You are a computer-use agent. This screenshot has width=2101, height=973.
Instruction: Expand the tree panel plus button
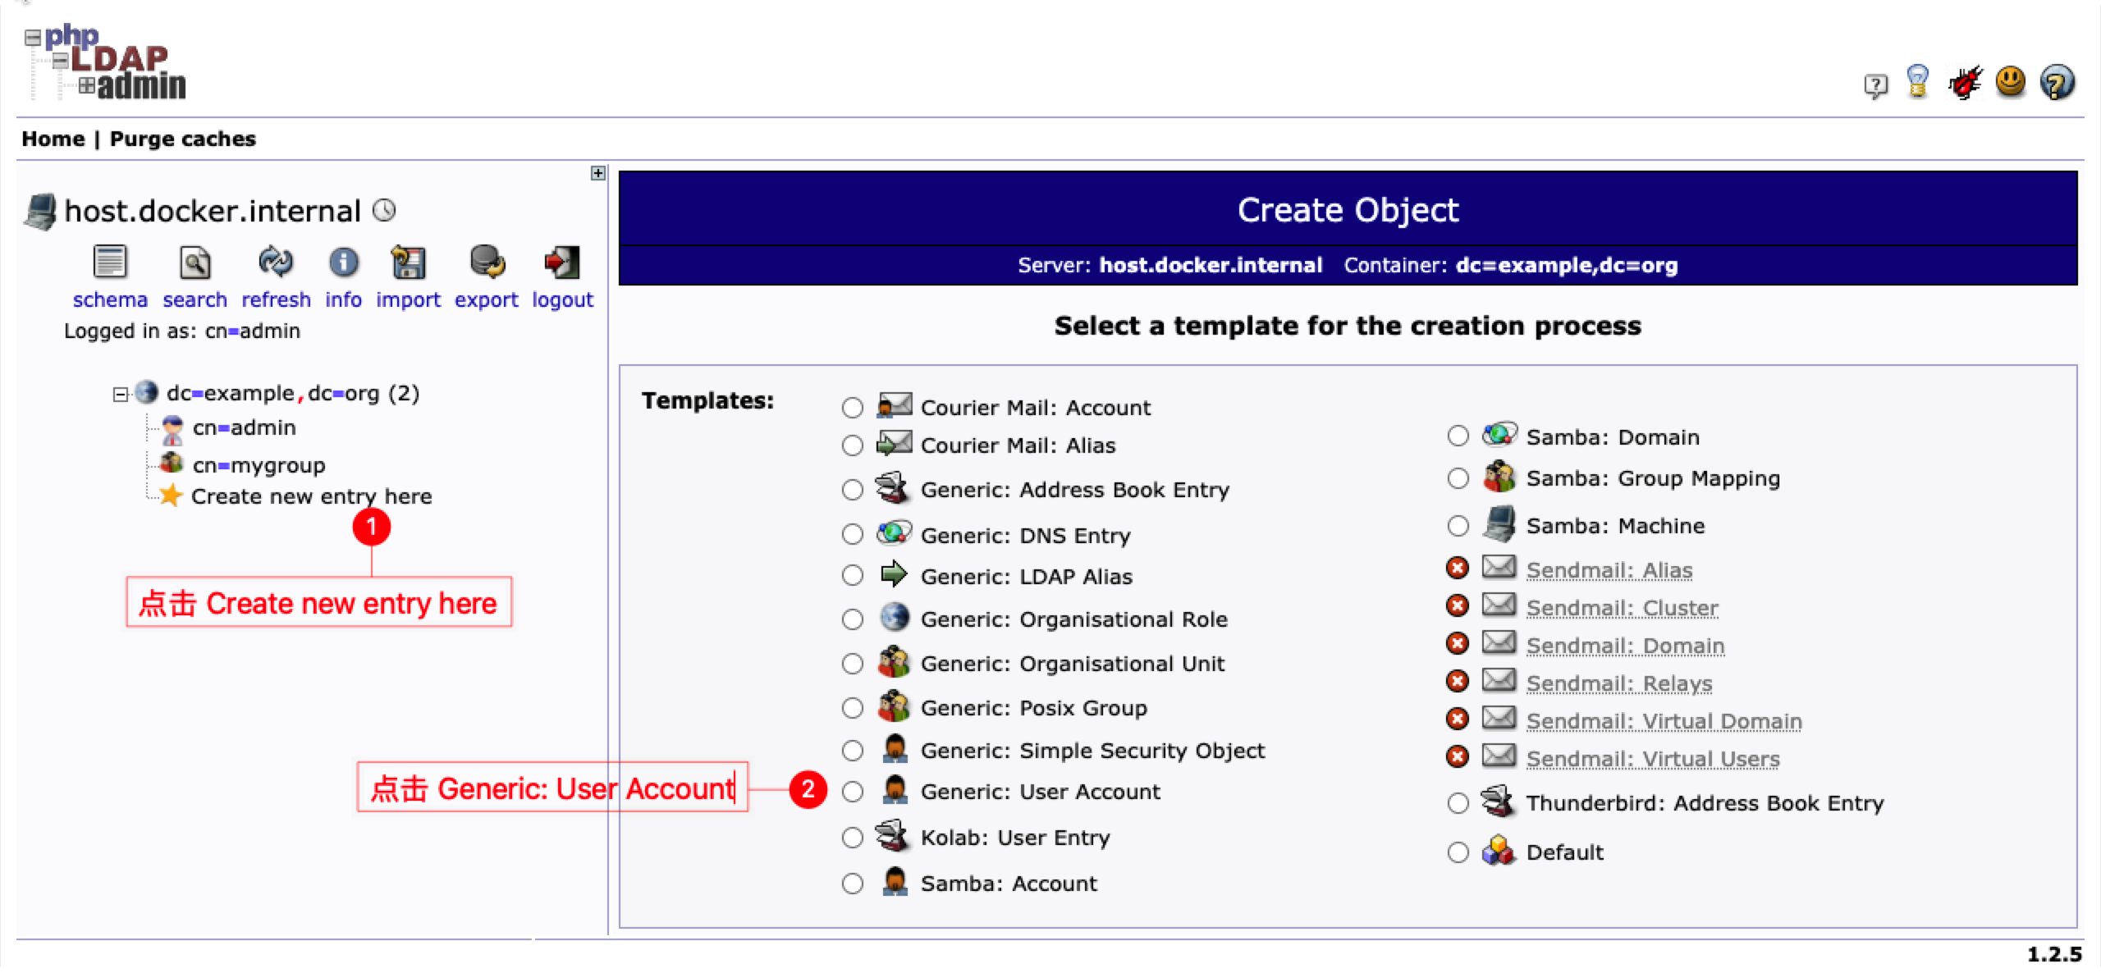click(598, 173)
